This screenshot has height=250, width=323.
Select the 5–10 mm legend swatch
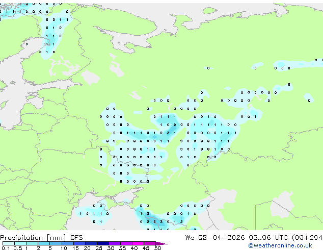pos(56,243)
